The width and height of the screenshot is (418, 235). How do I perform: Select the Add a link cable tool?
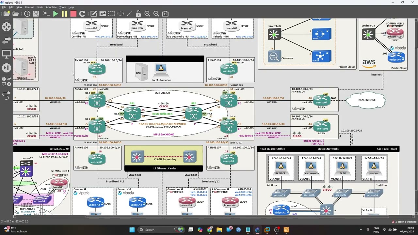click(7, 95)
